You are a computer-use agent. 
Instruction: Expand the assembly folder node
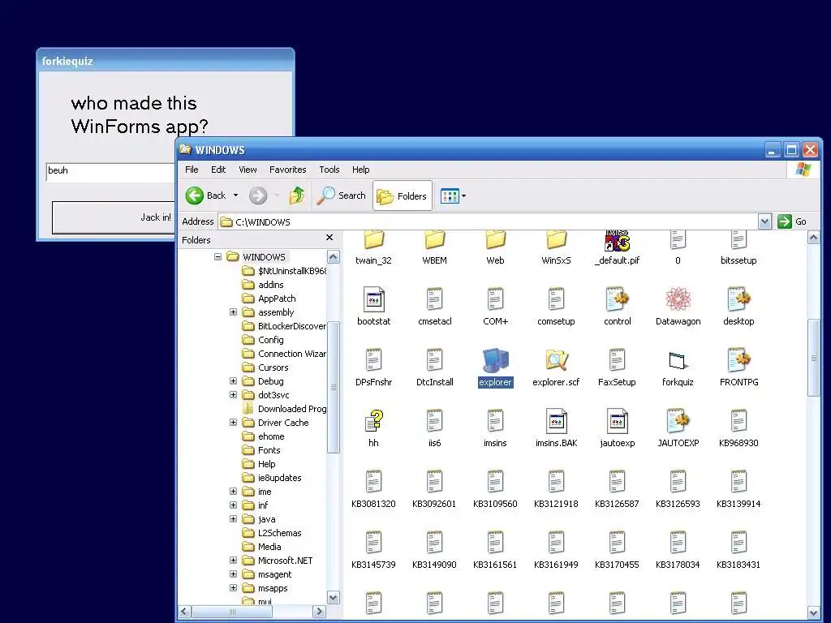[233, 312]
